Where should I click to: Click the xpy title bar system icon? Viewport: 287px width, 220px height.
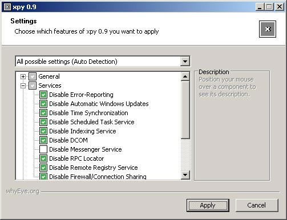tap(7, 7)
